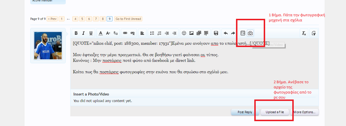The height and width of the screenshot is (126, 346).
Task: Click the unlink icon
Action: pyautogui.click(x=132, y=33)
